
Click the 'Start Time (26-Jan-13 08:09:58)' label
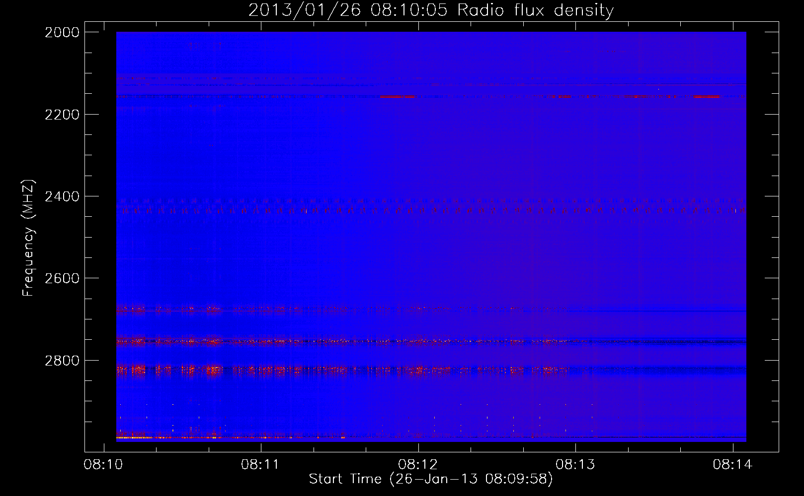click(431, 479)
